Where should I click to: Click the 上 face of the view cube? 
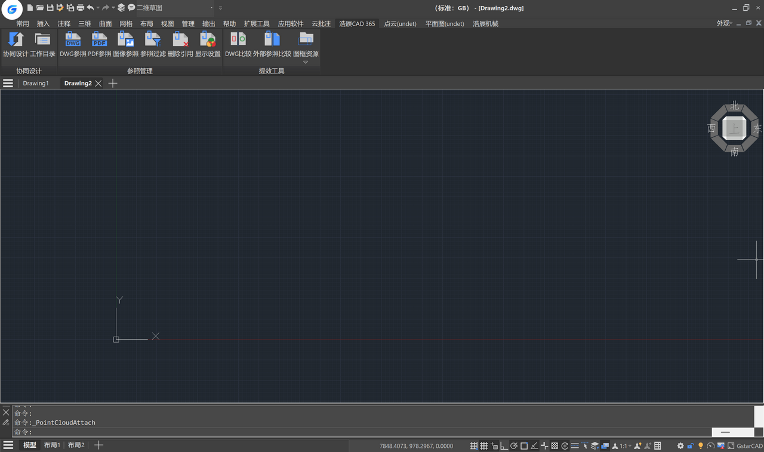pos(734,128)
